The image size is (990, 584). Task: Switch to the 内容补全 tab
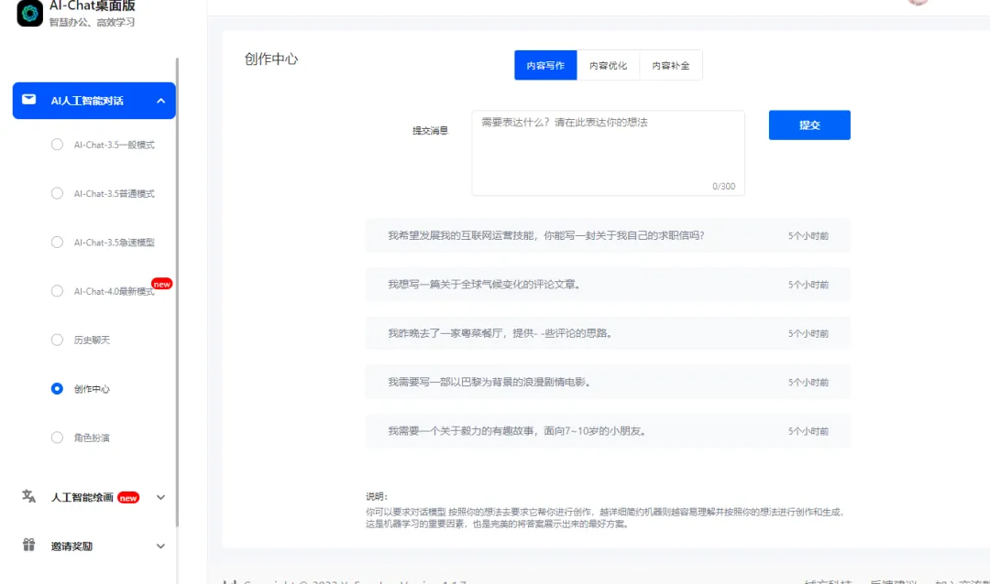(670, 66)
